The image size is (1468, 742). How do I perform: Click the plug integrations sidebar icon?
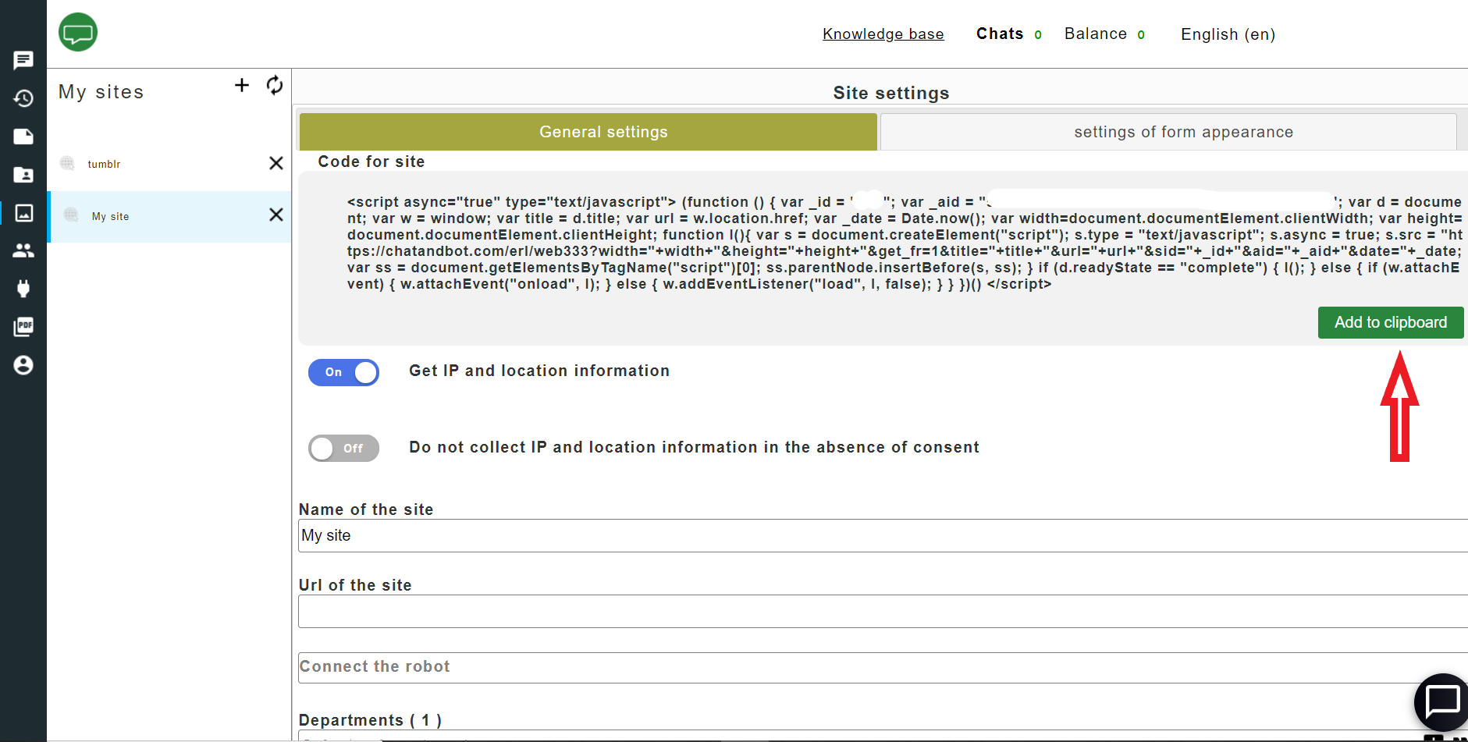coord(23,289)
